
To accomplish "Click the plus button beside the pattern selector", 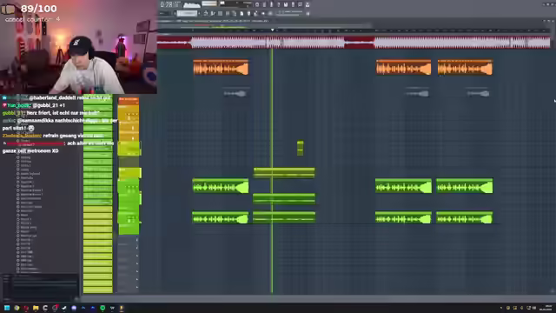I will [x=199, y=14].
